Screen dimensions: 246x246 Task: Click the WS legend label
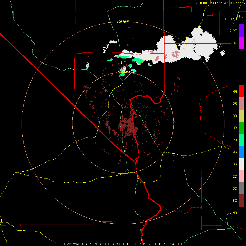(x=235, y=152)
